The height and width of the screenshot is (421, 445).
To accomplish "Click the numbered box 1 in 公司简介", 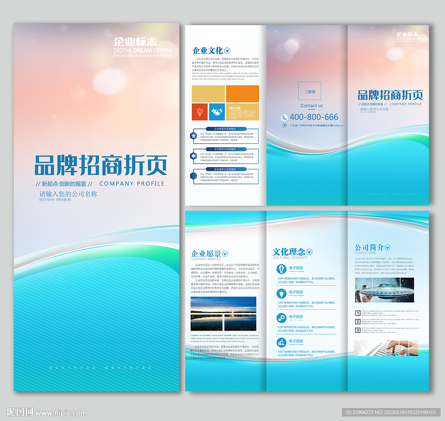I will [358, 313].
